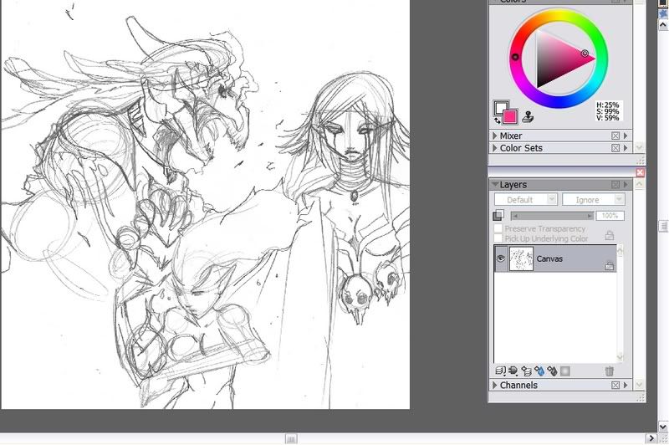Click layer list scroll-up arrow

[620, 250]
